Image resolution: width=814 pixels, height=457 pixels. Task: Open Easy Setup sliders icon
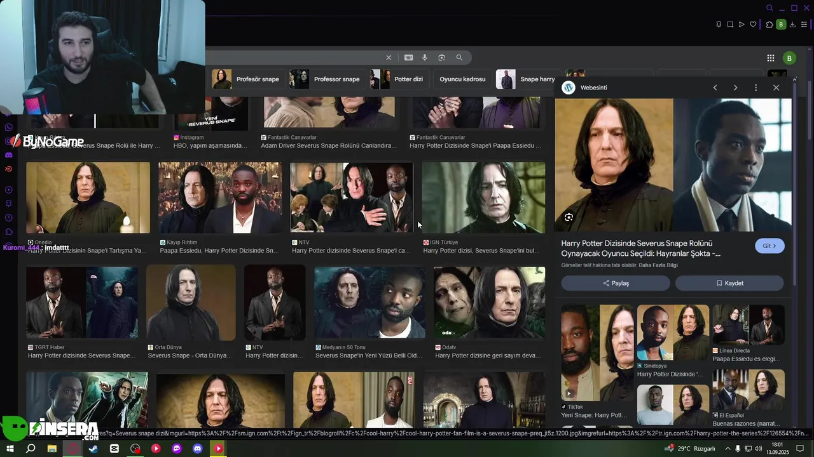point(804,25)
